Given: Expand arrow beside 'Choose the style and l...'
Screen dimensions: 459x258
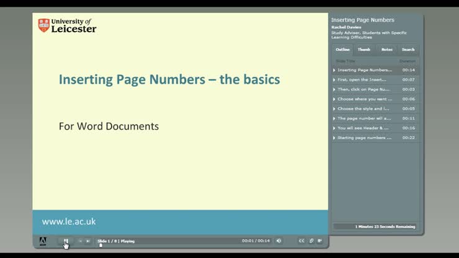Looking at the screenshot, I should pyautogui.click(x=334, y=109).
